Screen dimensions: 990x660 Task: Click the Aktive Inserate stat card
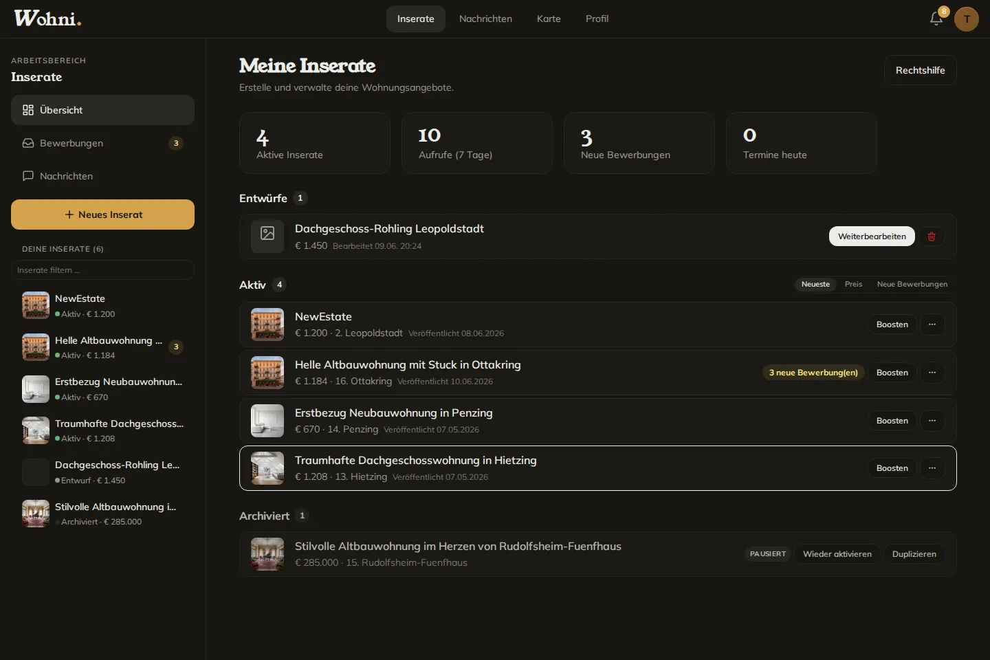[x=315, y=143]
